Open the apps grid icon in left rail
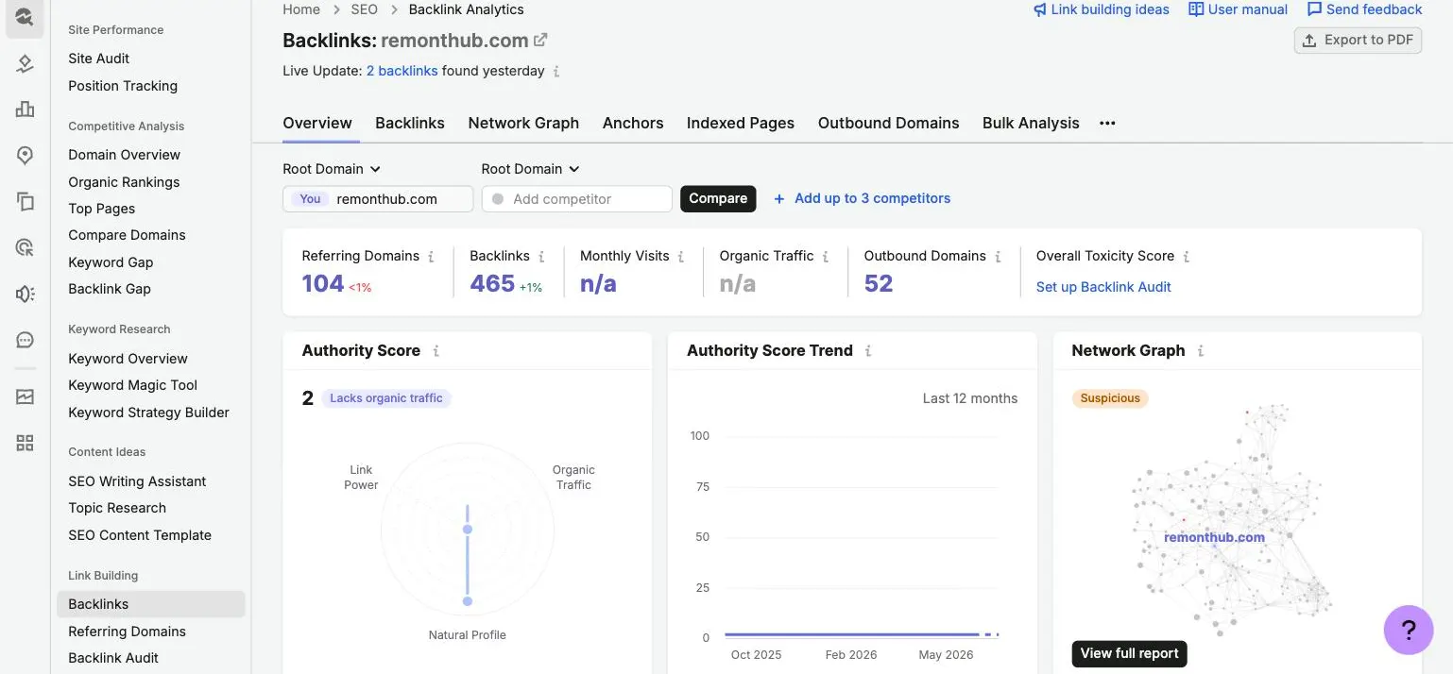The width and height of the screenshot is (1453, 674). [x=26, y=443]
